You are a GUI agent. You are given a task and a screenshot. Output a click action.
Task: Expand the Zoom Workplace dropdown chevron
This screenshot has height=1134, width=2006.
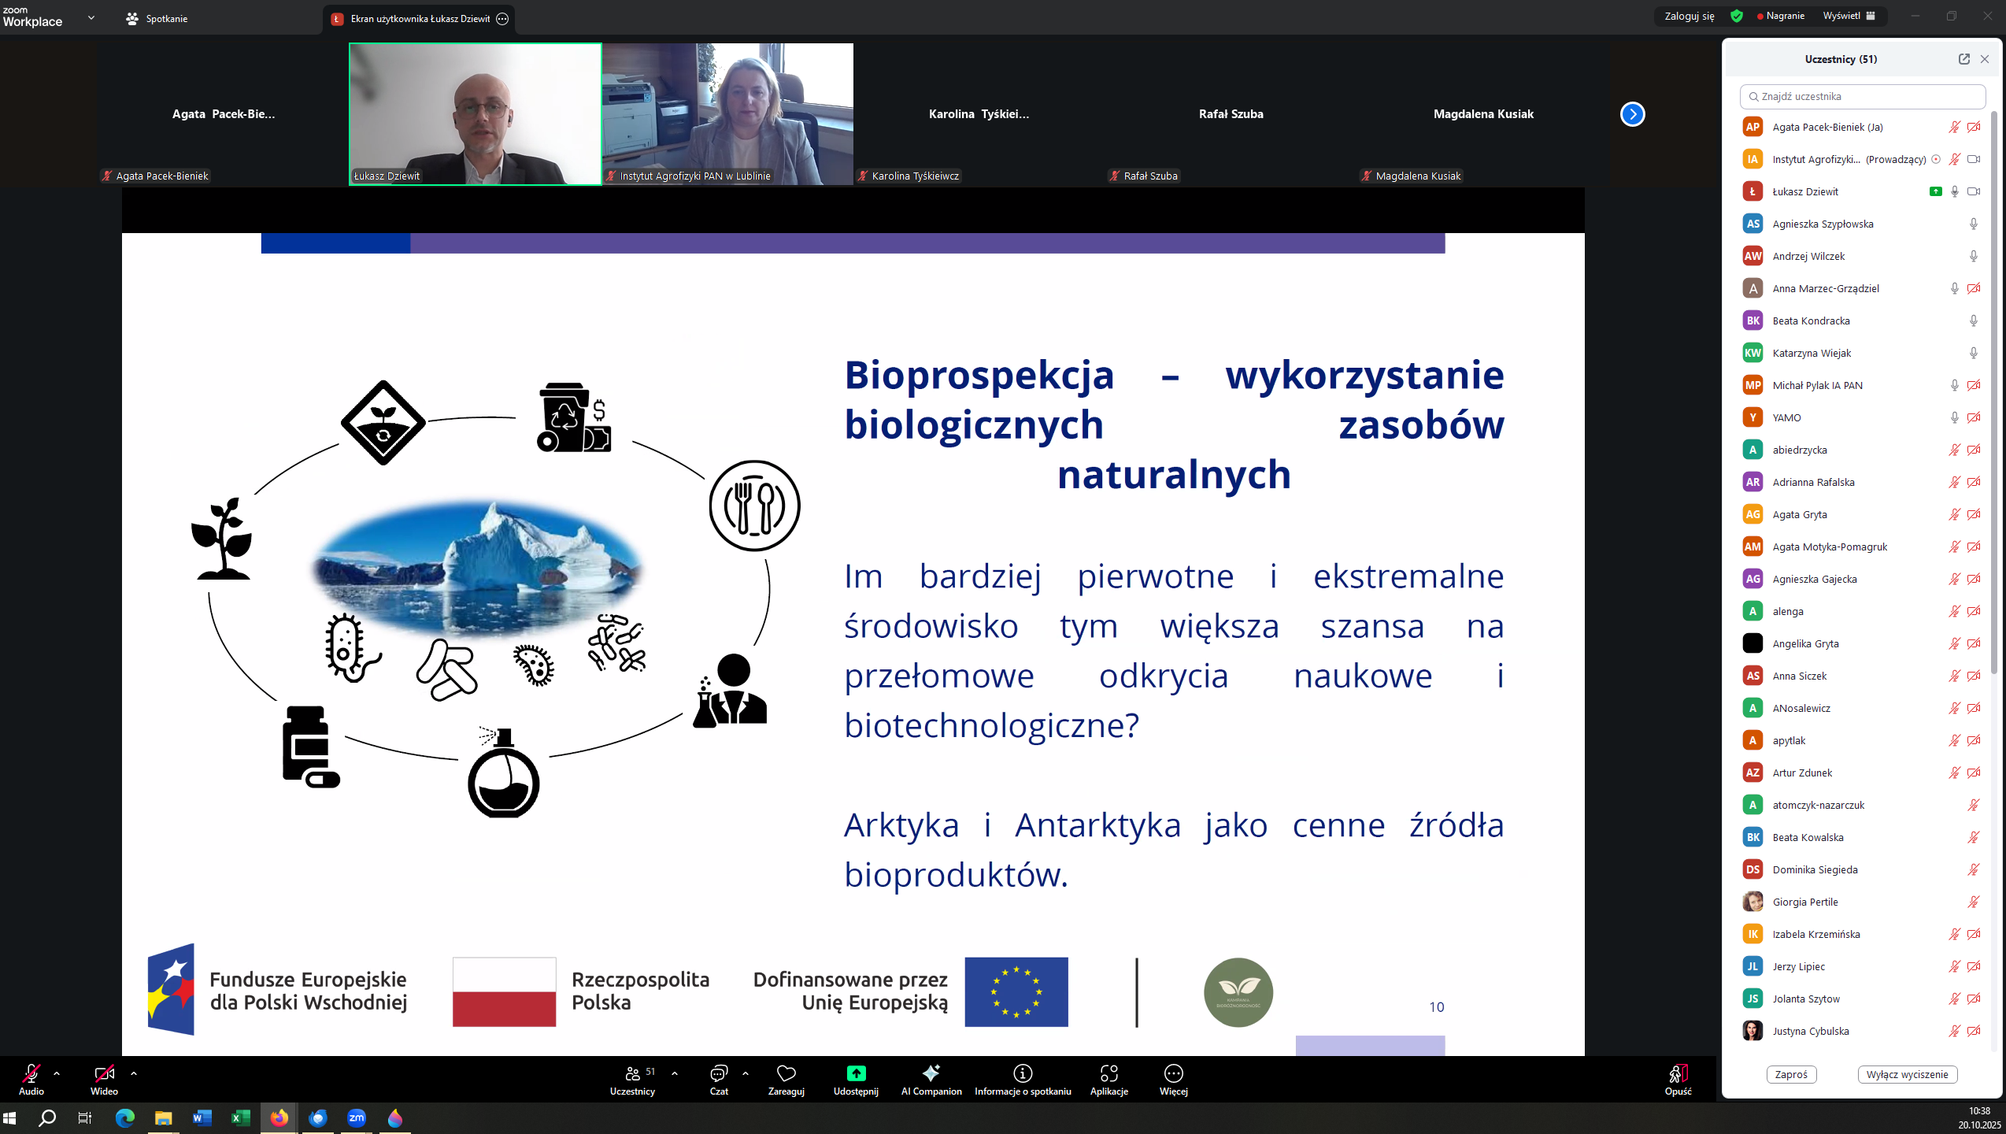[x=91, y=17]
